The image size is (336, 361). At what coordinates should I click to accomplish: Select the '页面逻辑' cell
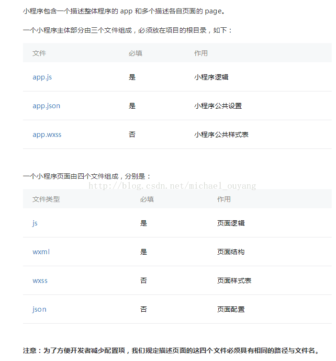click(231, 223)
